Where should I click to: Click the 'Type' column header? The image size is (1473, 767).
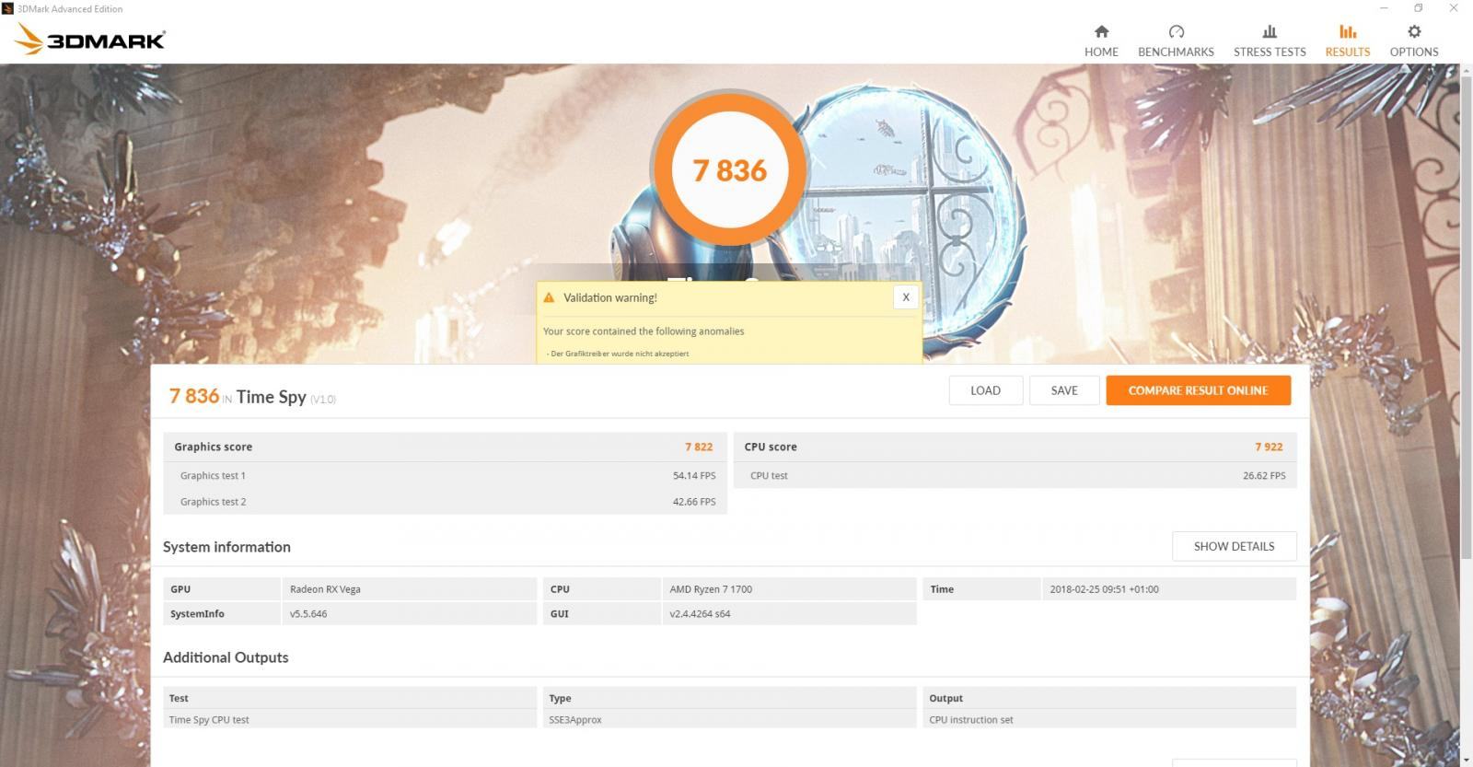tap(560, 698)
